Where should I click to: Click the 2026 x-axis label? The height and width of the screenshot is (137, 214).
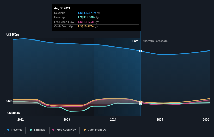[206, 119]
